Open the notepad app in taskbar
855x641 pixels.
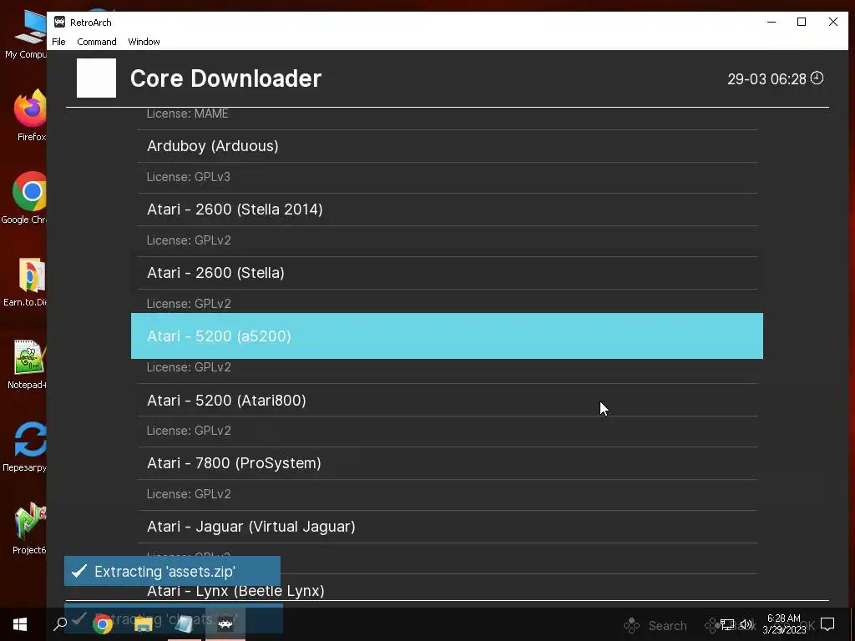pyautogui.click(x=185, y=624)
